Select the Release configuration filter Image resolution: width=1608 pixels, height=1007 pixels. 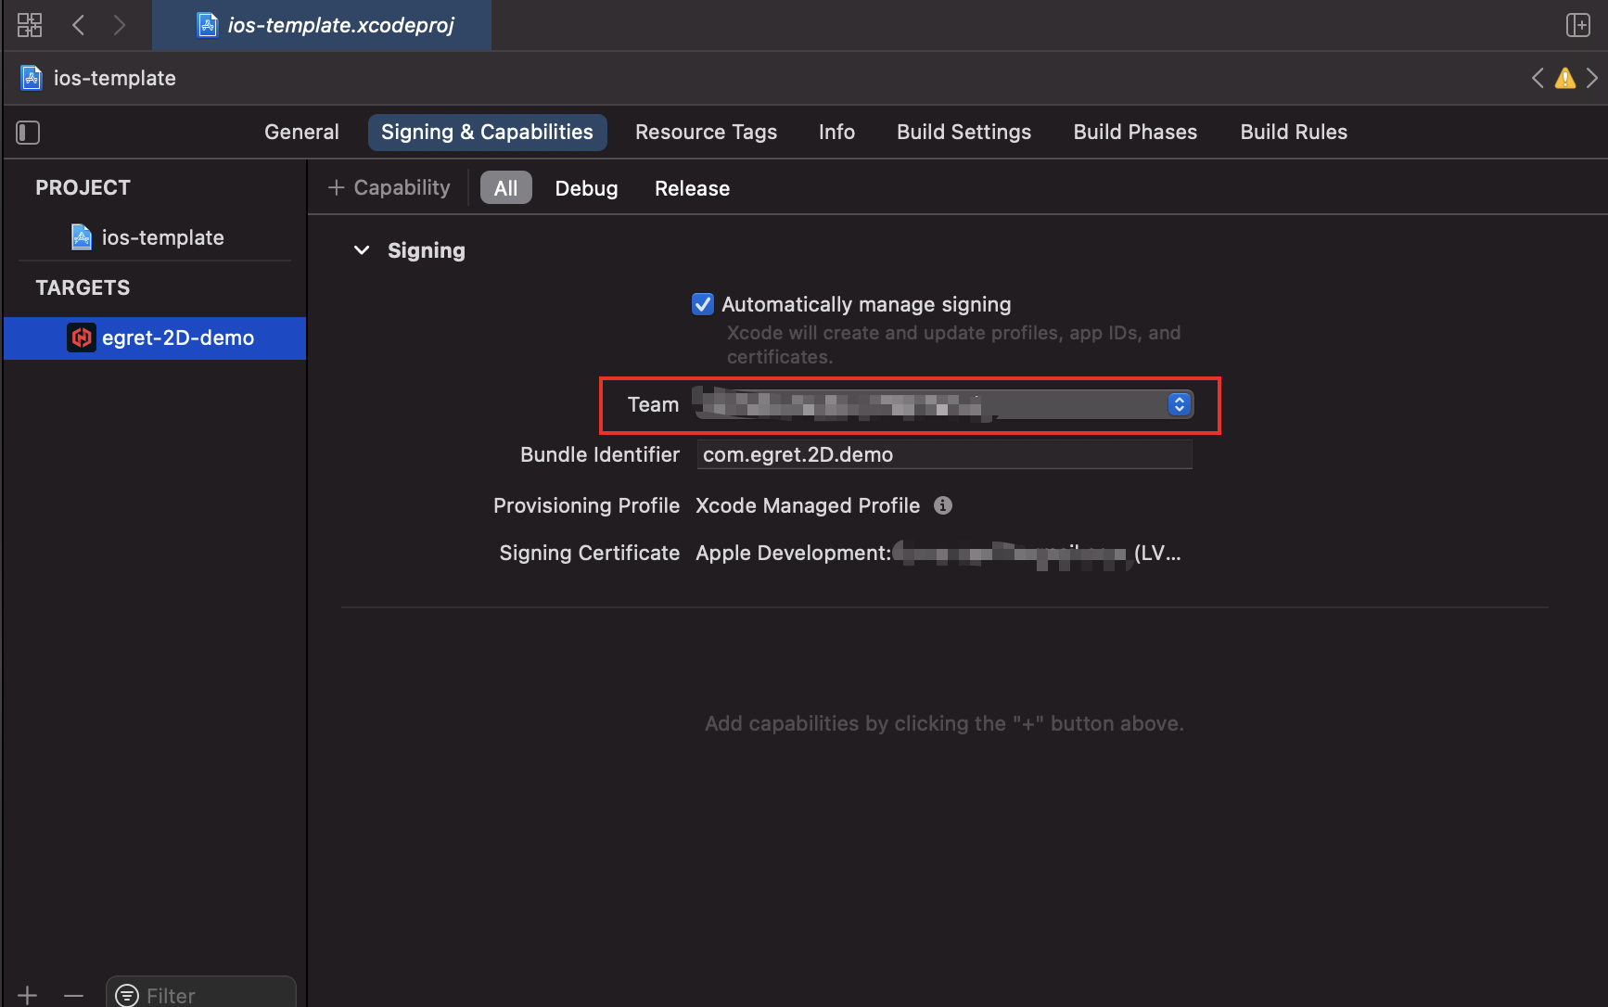(692, 188)
